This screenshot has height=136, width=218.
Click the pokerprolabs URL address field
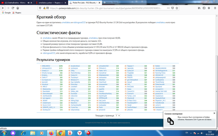pos(106,8)
